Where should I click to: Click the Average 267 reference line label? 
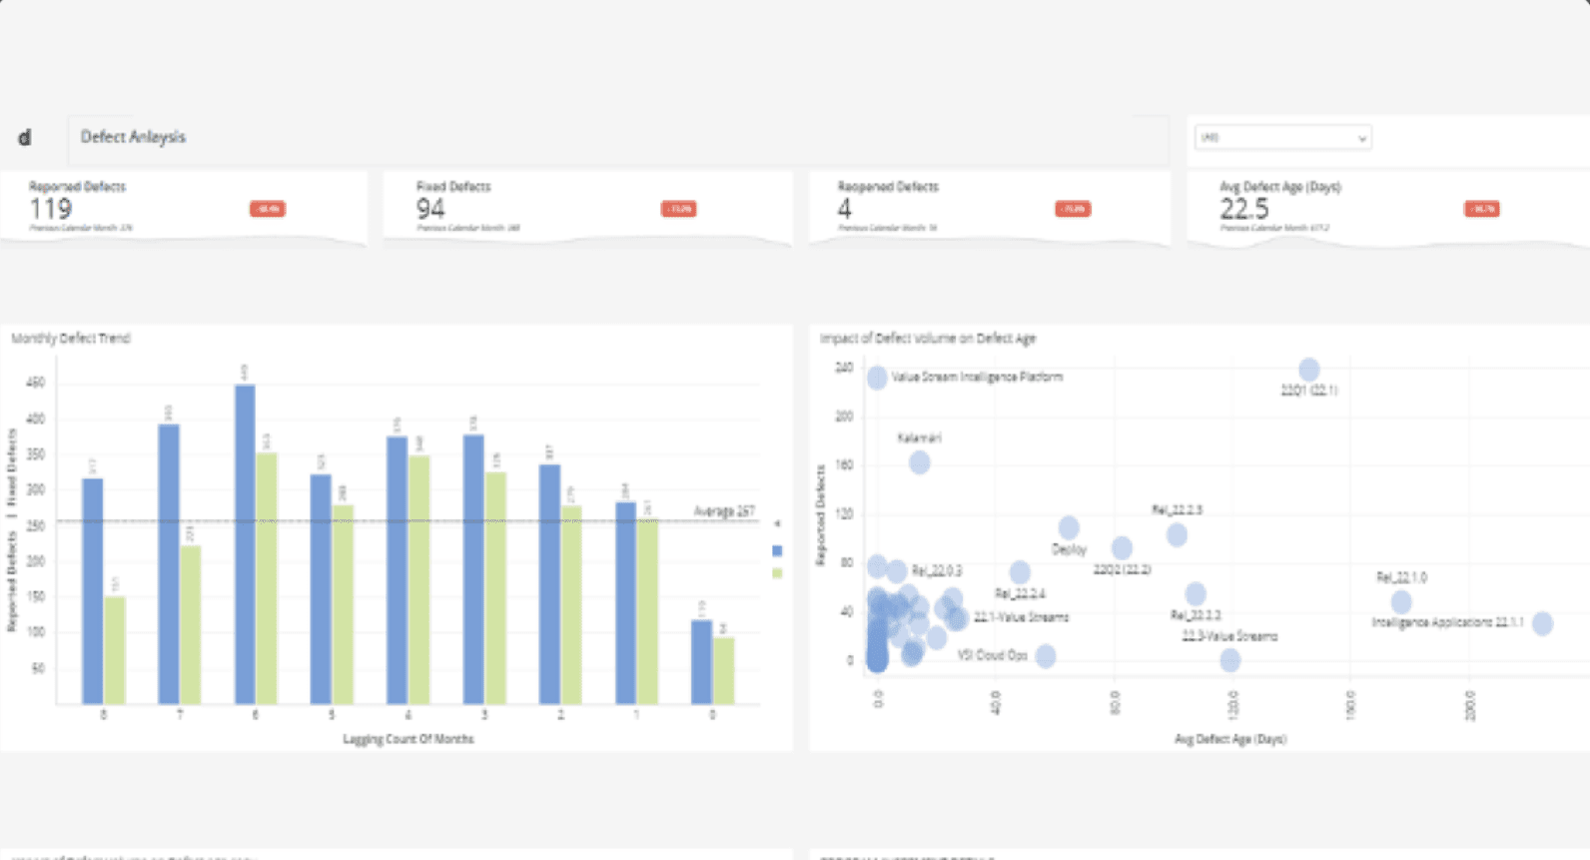[724, 511]
